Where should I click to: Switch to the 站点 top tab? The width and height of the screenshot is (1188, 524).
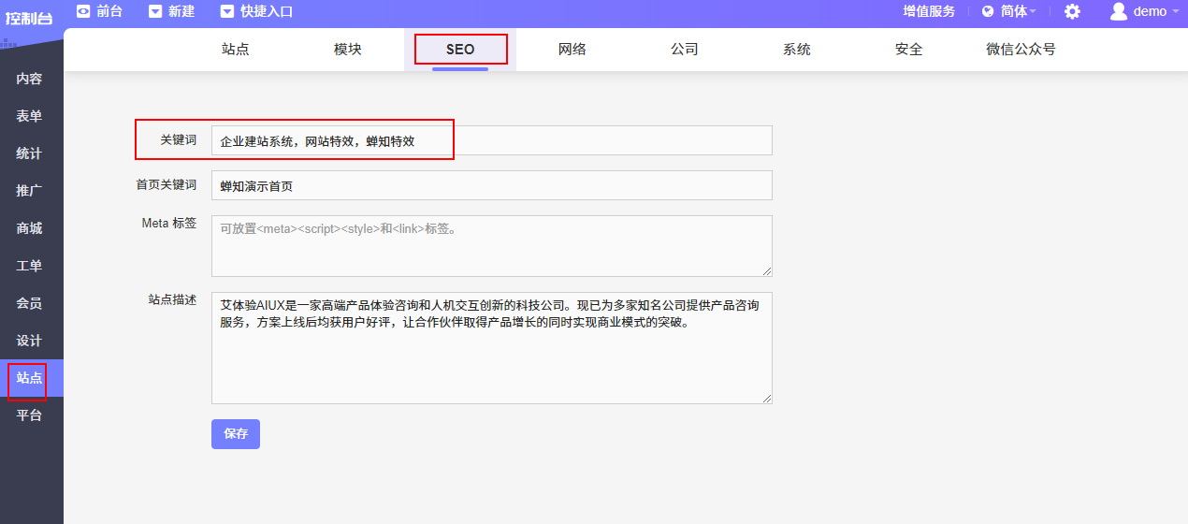click(236, 50)
